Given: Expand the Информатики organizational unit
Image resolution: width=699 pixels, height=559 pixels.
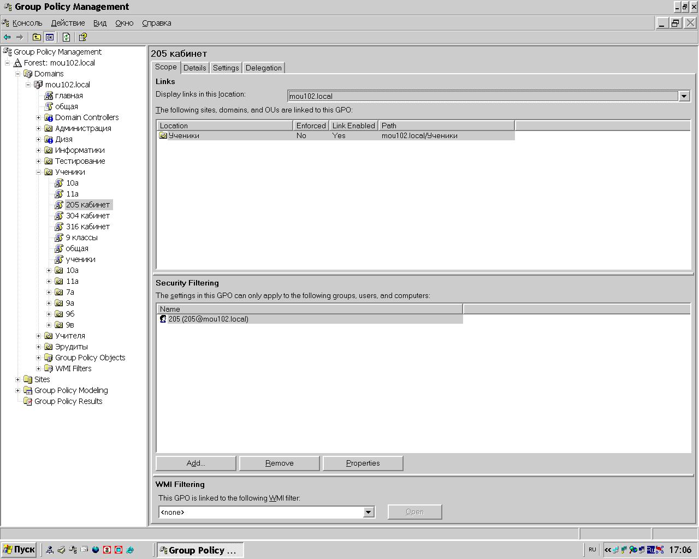Looking at the screenshot, I should [39, 150].
